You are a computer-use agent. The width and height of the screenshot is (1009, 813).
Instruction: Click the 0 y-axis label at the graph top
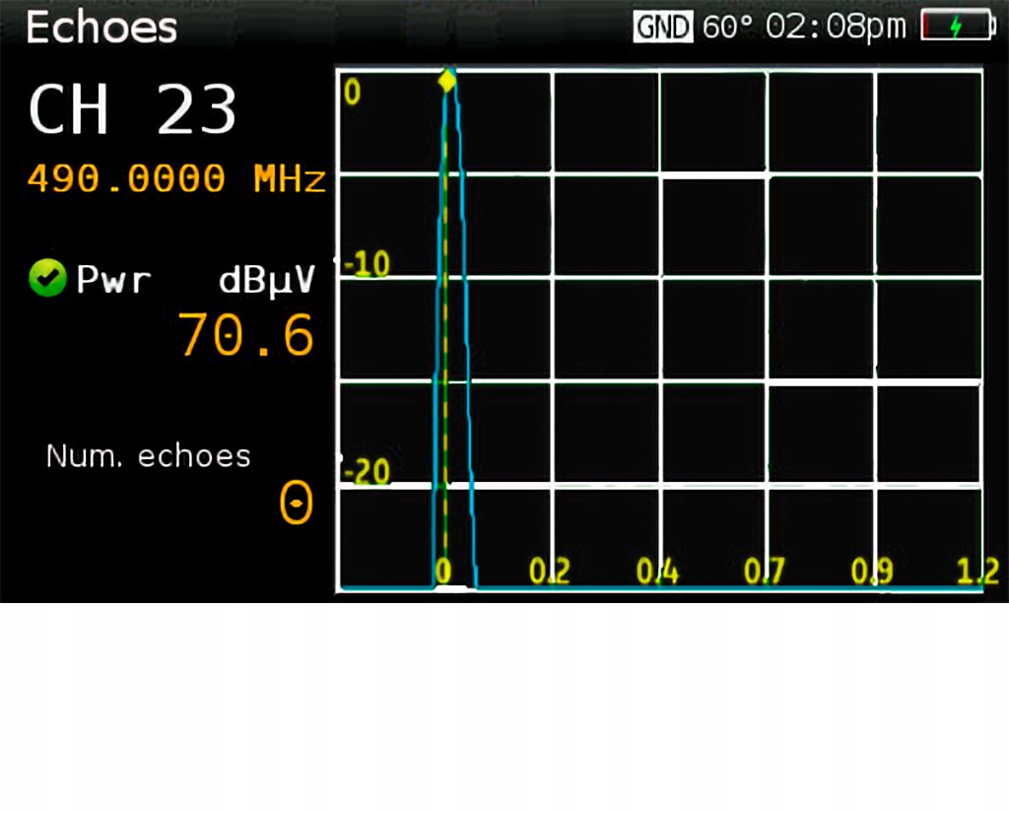(352, 92)
